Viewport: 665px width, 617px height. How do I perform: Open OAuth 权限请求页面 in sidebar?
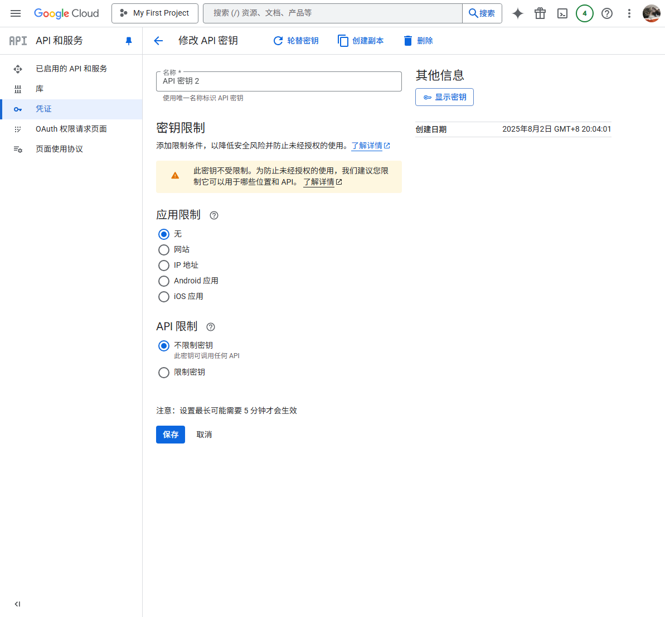tap(71, 129)
